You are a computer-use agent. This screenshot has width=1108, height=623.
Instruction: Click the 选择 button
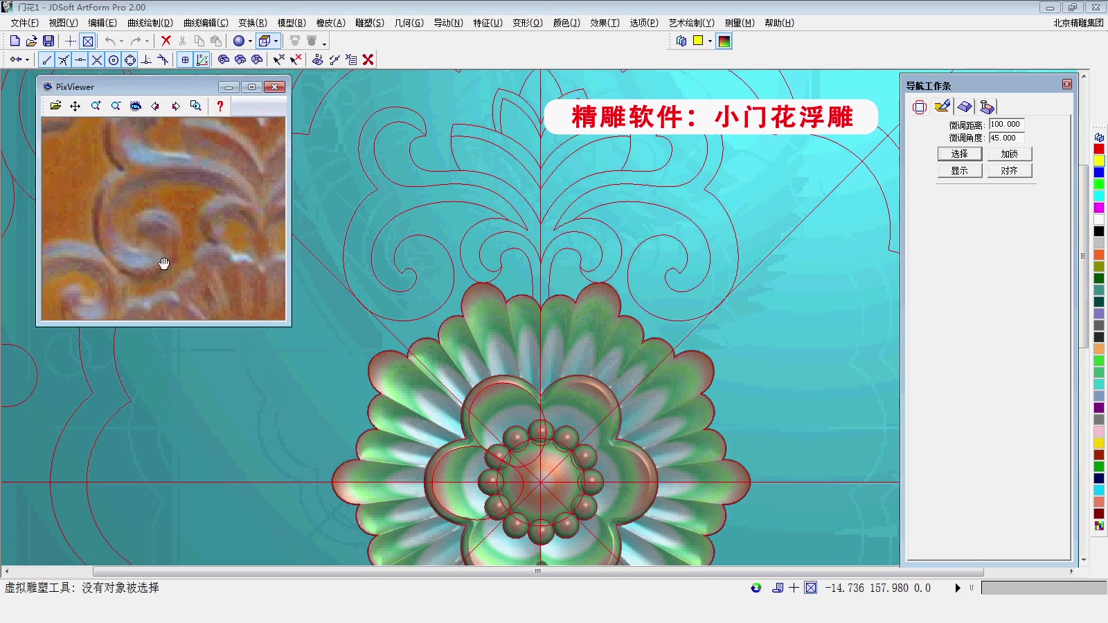click(960, 154)
